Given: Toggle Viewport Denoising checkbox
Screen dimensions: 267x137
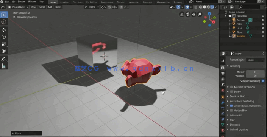Looking at the screenshot, I should tap(263, 81).
